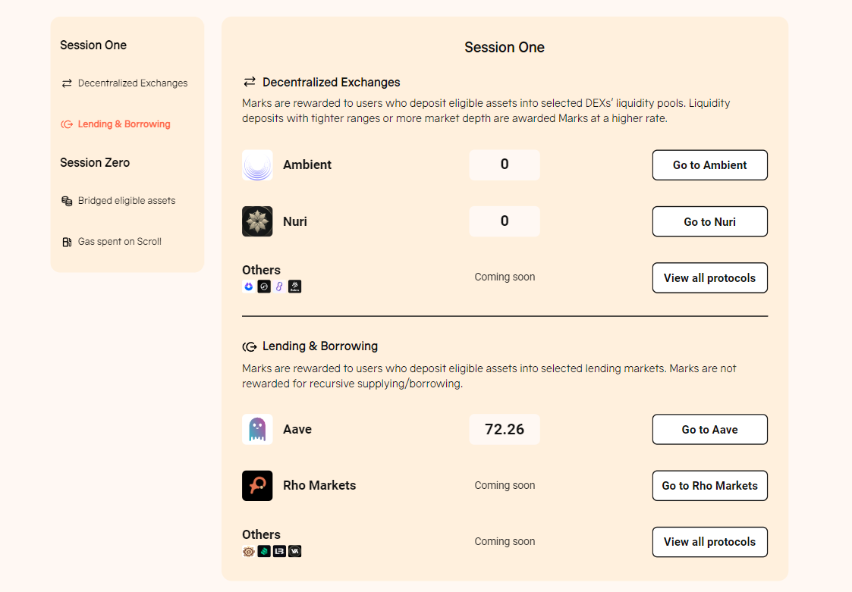
Task: Click View all protocols under Lending & Borrowing
Action: pos(709,542)
